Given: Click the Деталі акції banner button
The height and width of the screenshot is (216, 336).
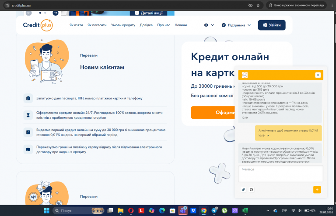Looking at the screenshot, I should click(148, 13).
